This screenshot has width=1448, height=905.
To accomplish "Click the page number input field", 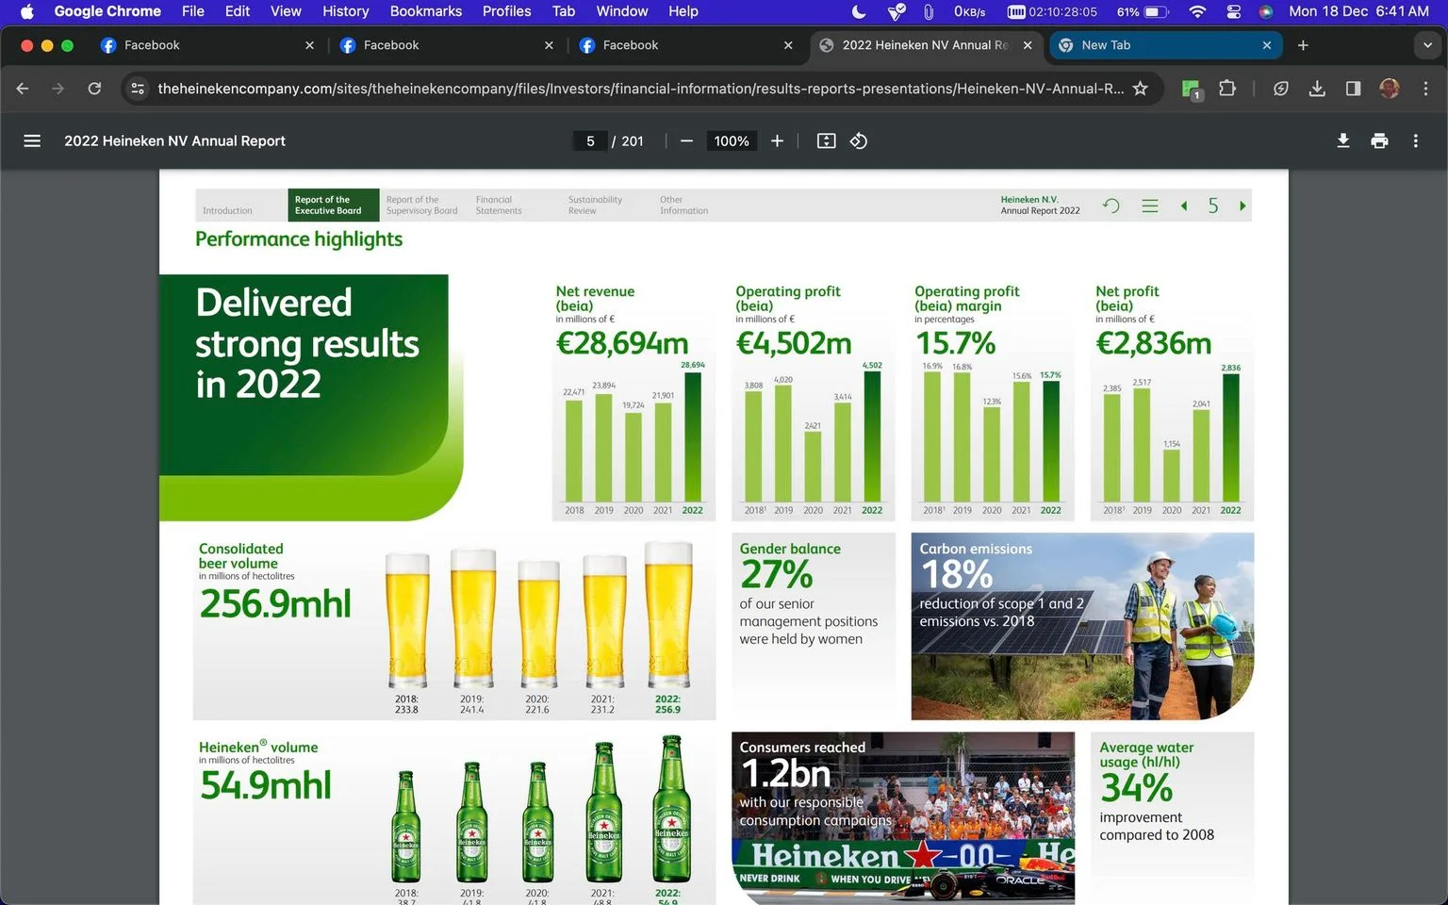I will tap(590, 140).
